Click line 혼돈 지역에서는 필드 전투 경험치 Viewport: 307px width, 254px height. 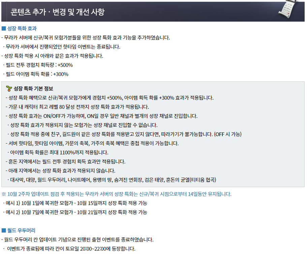point(66,161)
